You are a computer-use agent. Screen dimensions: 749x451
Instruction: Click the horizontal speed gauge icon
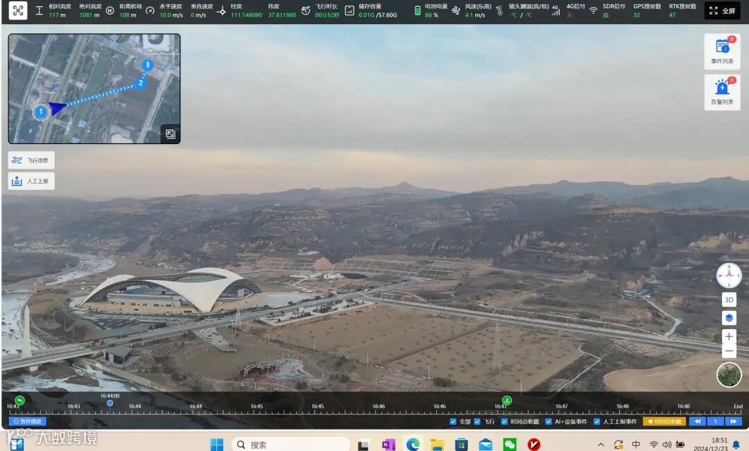(150, 10)
